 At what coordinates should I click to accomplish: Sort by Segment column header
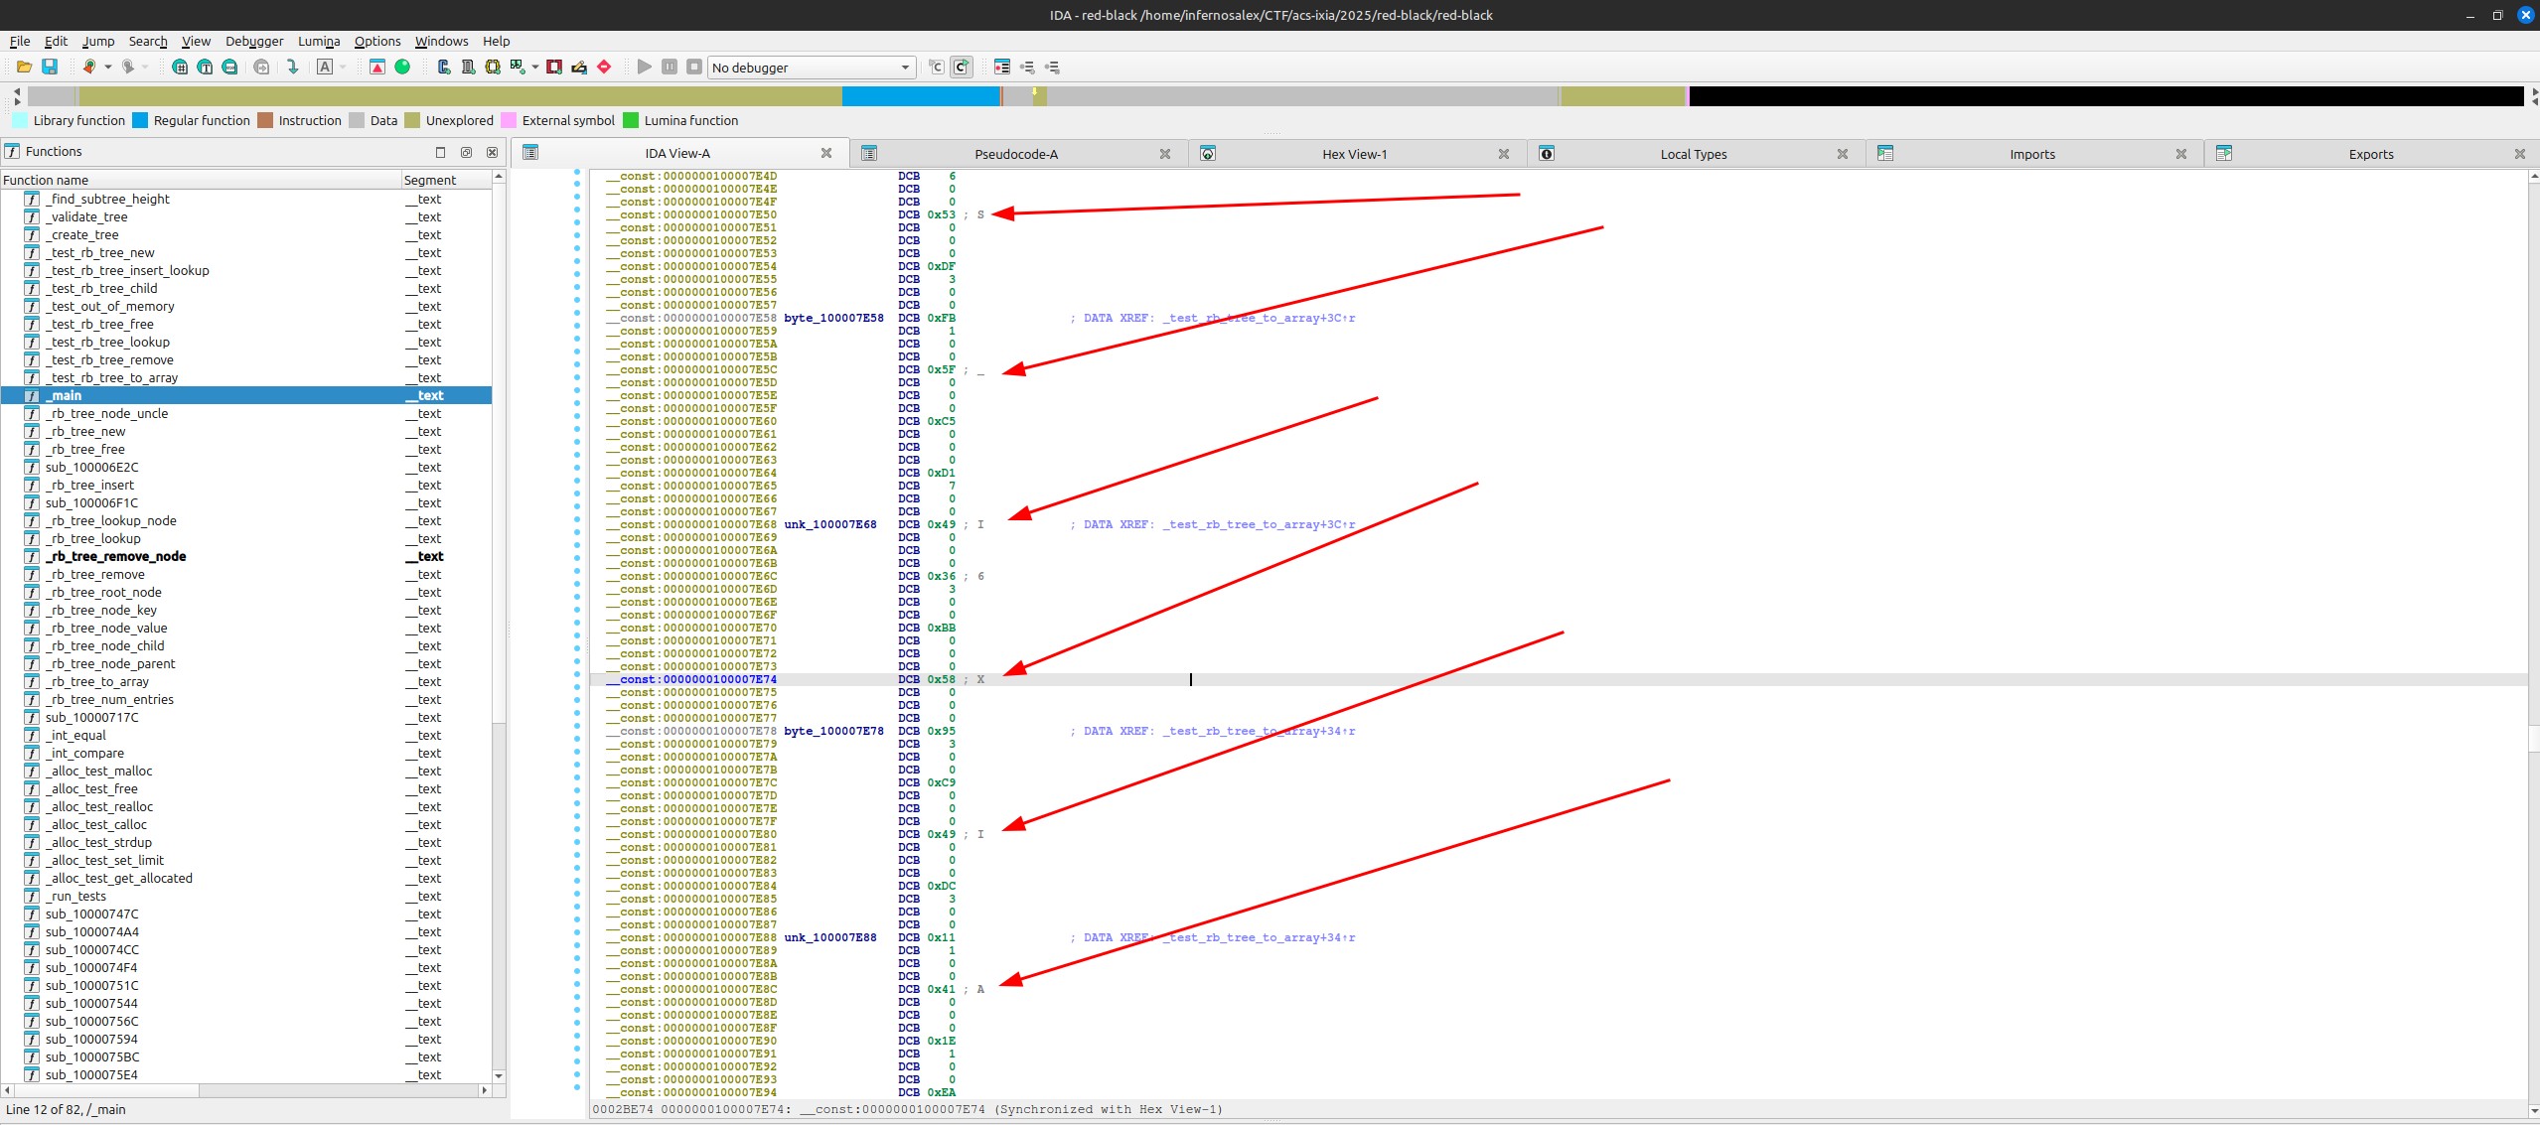click(x=446, y=180)
